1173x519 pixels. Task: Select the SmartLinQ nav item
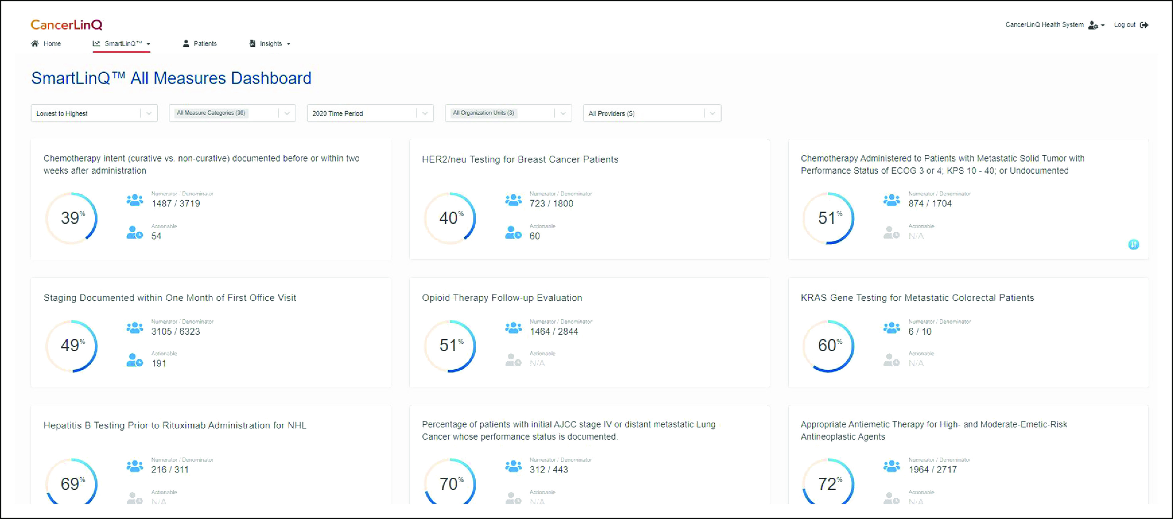pyautogui.click(x=122, y=43)
